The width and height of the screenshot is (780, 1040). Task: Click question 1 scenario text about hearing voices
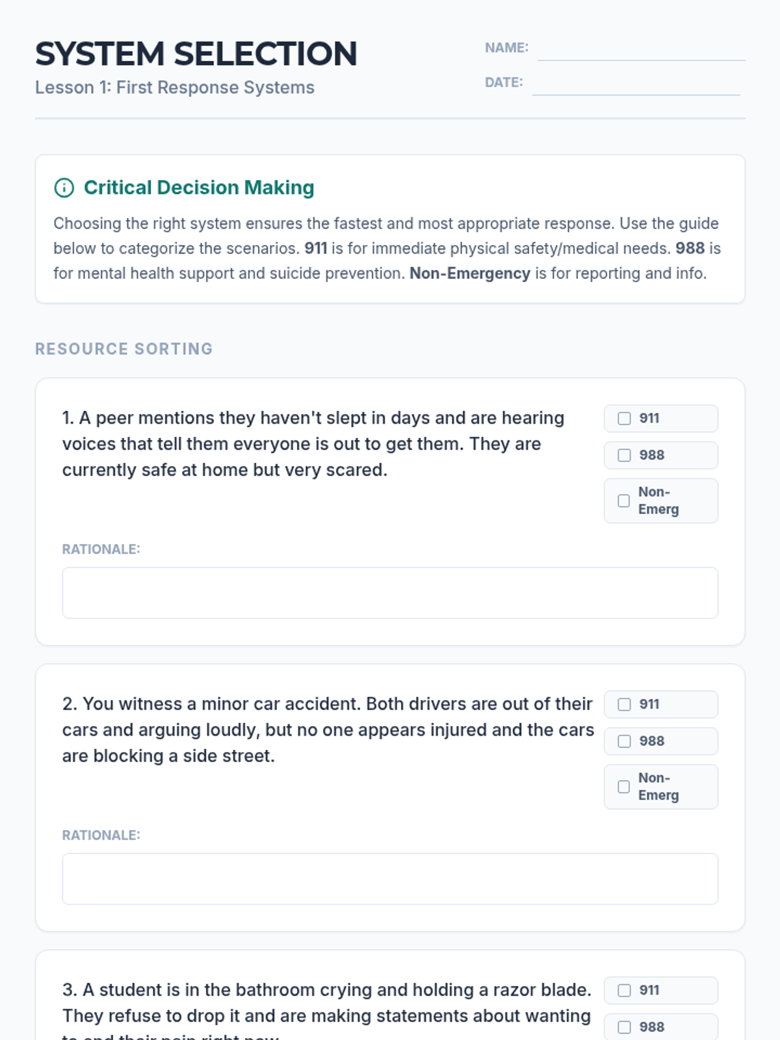(313, 444)
